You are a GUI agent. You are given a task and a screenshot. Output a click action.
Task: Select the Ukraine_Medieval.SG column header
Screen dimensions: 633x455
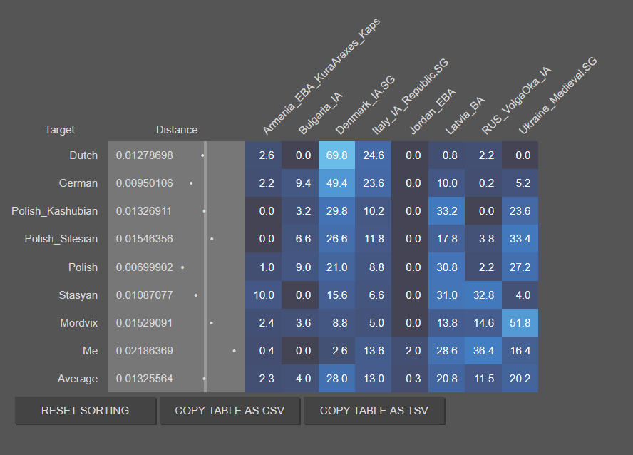point(557,96)
